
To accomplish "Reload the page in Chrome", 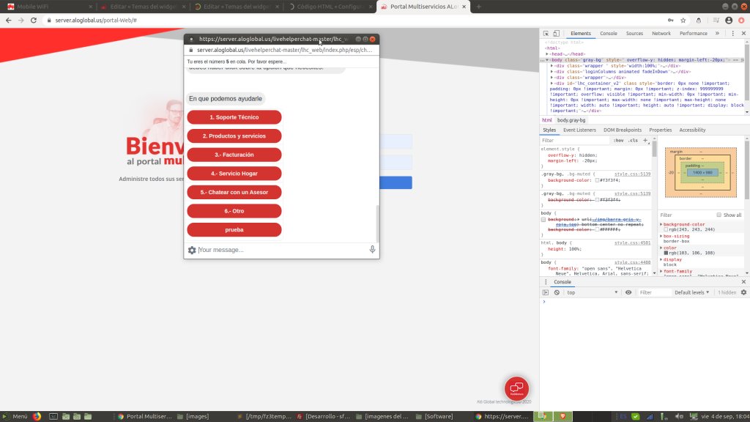I will [34, 20].
